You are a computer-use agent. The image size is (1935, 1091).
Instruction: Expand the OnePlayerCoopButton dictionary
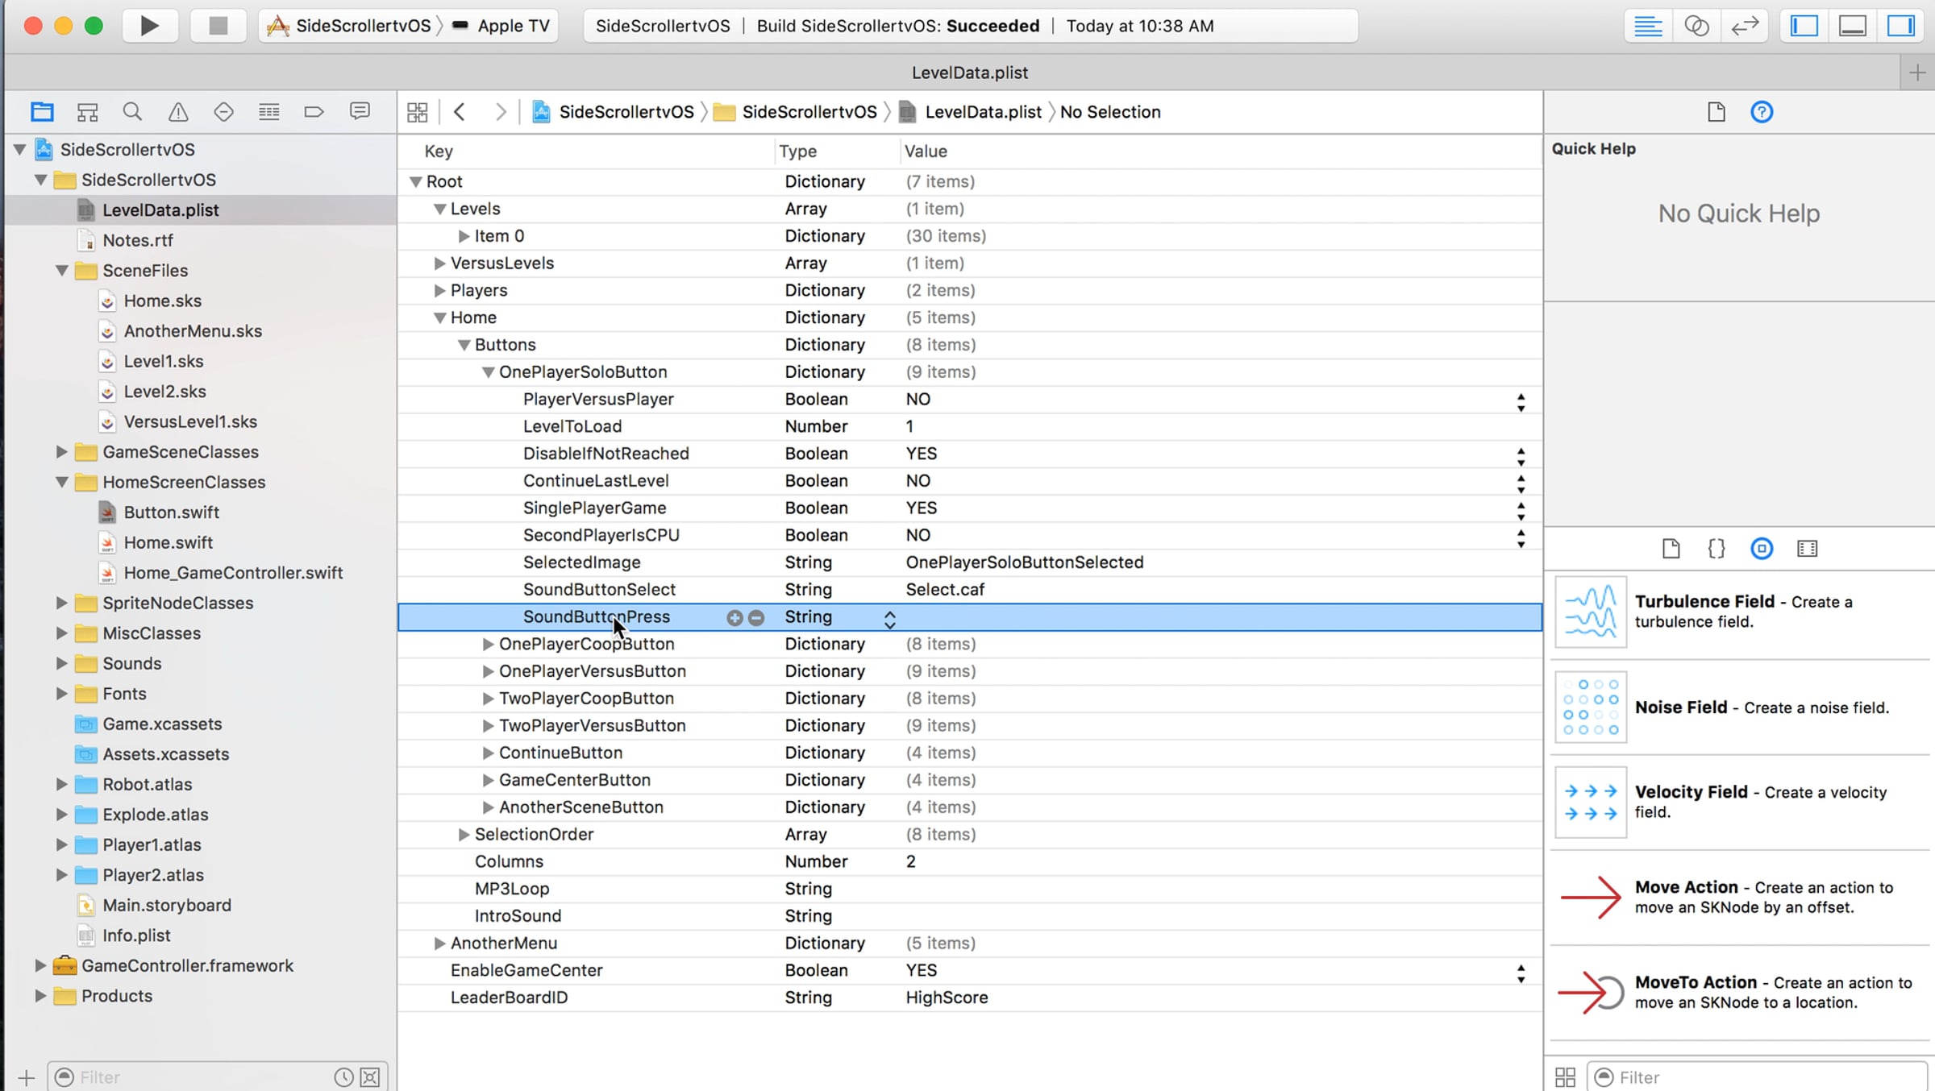[x=488, y=645]
